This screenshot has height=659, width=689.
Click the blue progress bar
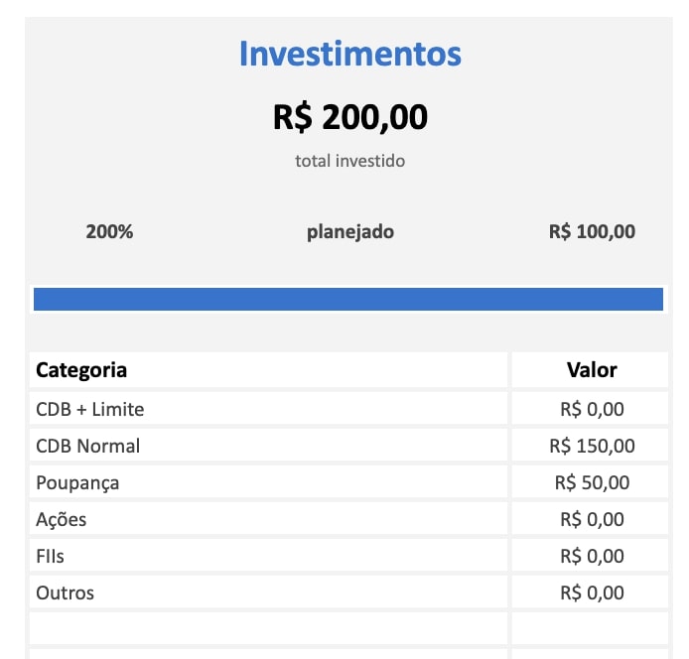click(348, 299)
